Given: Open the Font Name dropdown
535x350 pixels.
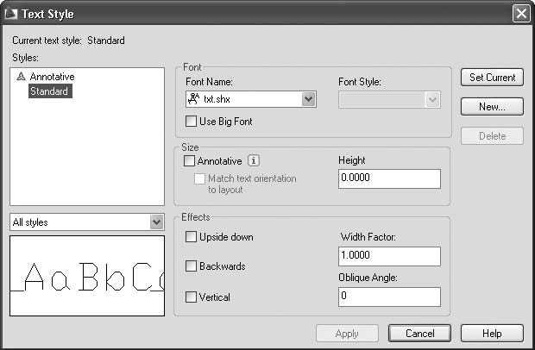Looking at the screenshot, I should [x=308, y=99].
